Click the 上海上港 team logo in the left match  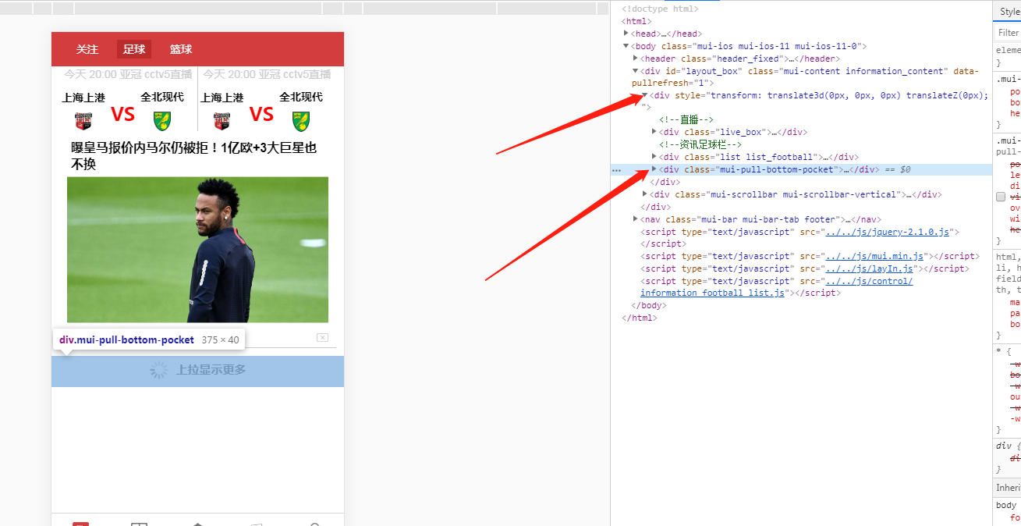(x=83, y=120)
